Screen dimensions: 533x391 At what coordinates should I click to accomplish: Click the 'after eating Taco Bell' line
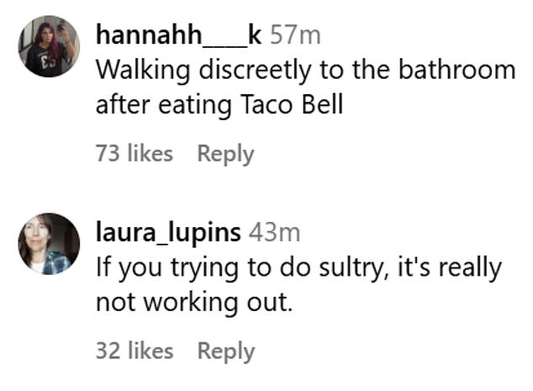219,105
